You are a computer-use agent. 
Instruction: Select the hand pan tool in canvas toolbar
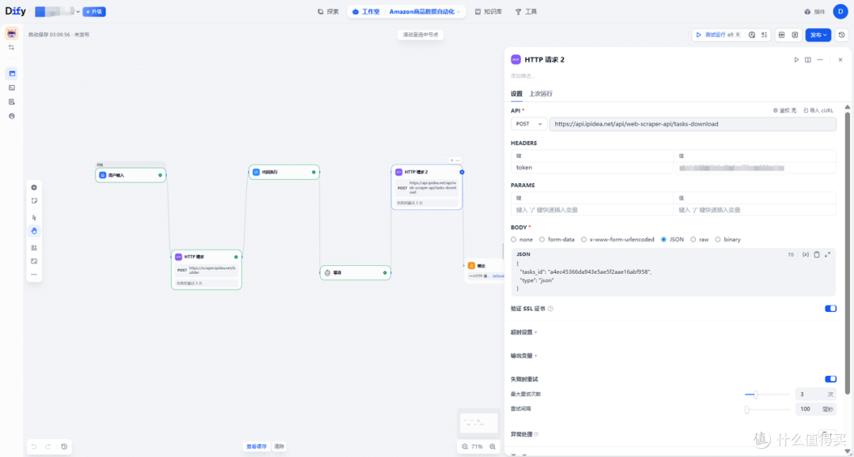[34, 231]
